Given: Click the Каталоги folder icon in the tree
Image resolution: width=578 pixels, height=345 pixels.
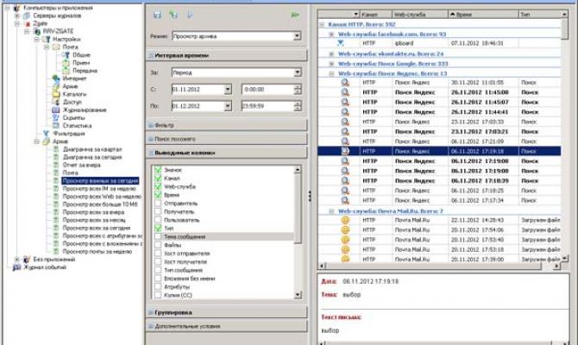Looking at the screenshot, I should [x=56, y=94].
